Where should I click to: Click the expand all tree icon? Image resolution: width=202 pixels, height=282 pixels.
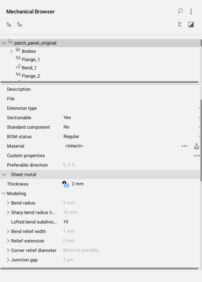click(9, 24)
